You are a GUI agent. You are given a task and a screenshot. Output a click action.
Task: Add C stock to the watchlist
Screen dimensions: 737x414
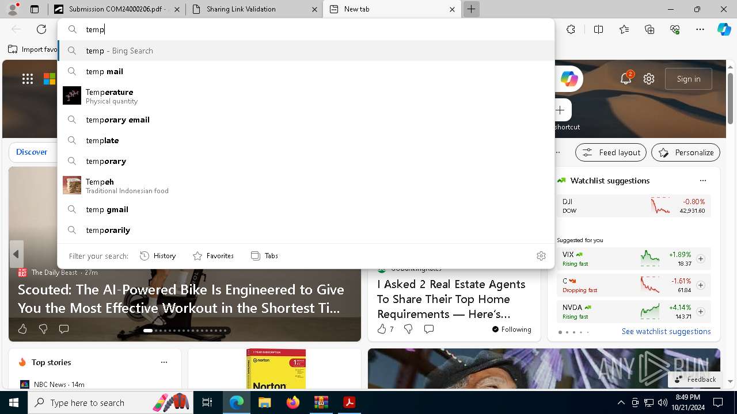pos(701,285)
